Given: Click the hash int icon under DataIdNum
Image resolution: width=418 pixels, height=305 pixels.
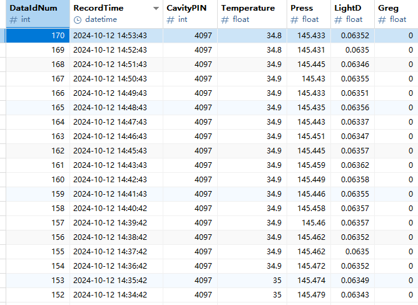Looking at the screenshot, I should click(x=13, y=19).
